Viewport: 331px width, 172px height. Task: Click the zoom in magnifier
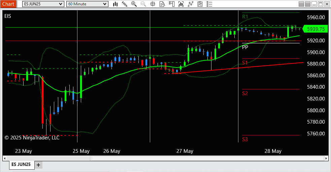coord(134,4)
